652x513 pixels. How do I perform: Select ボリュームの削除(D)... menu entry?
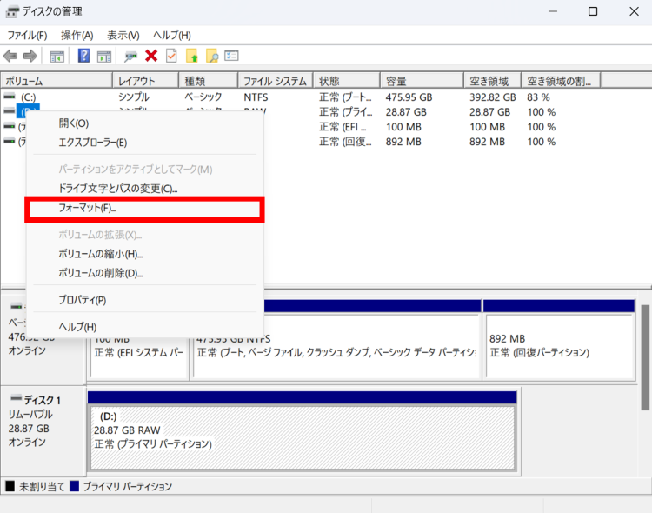click(144, 273)
